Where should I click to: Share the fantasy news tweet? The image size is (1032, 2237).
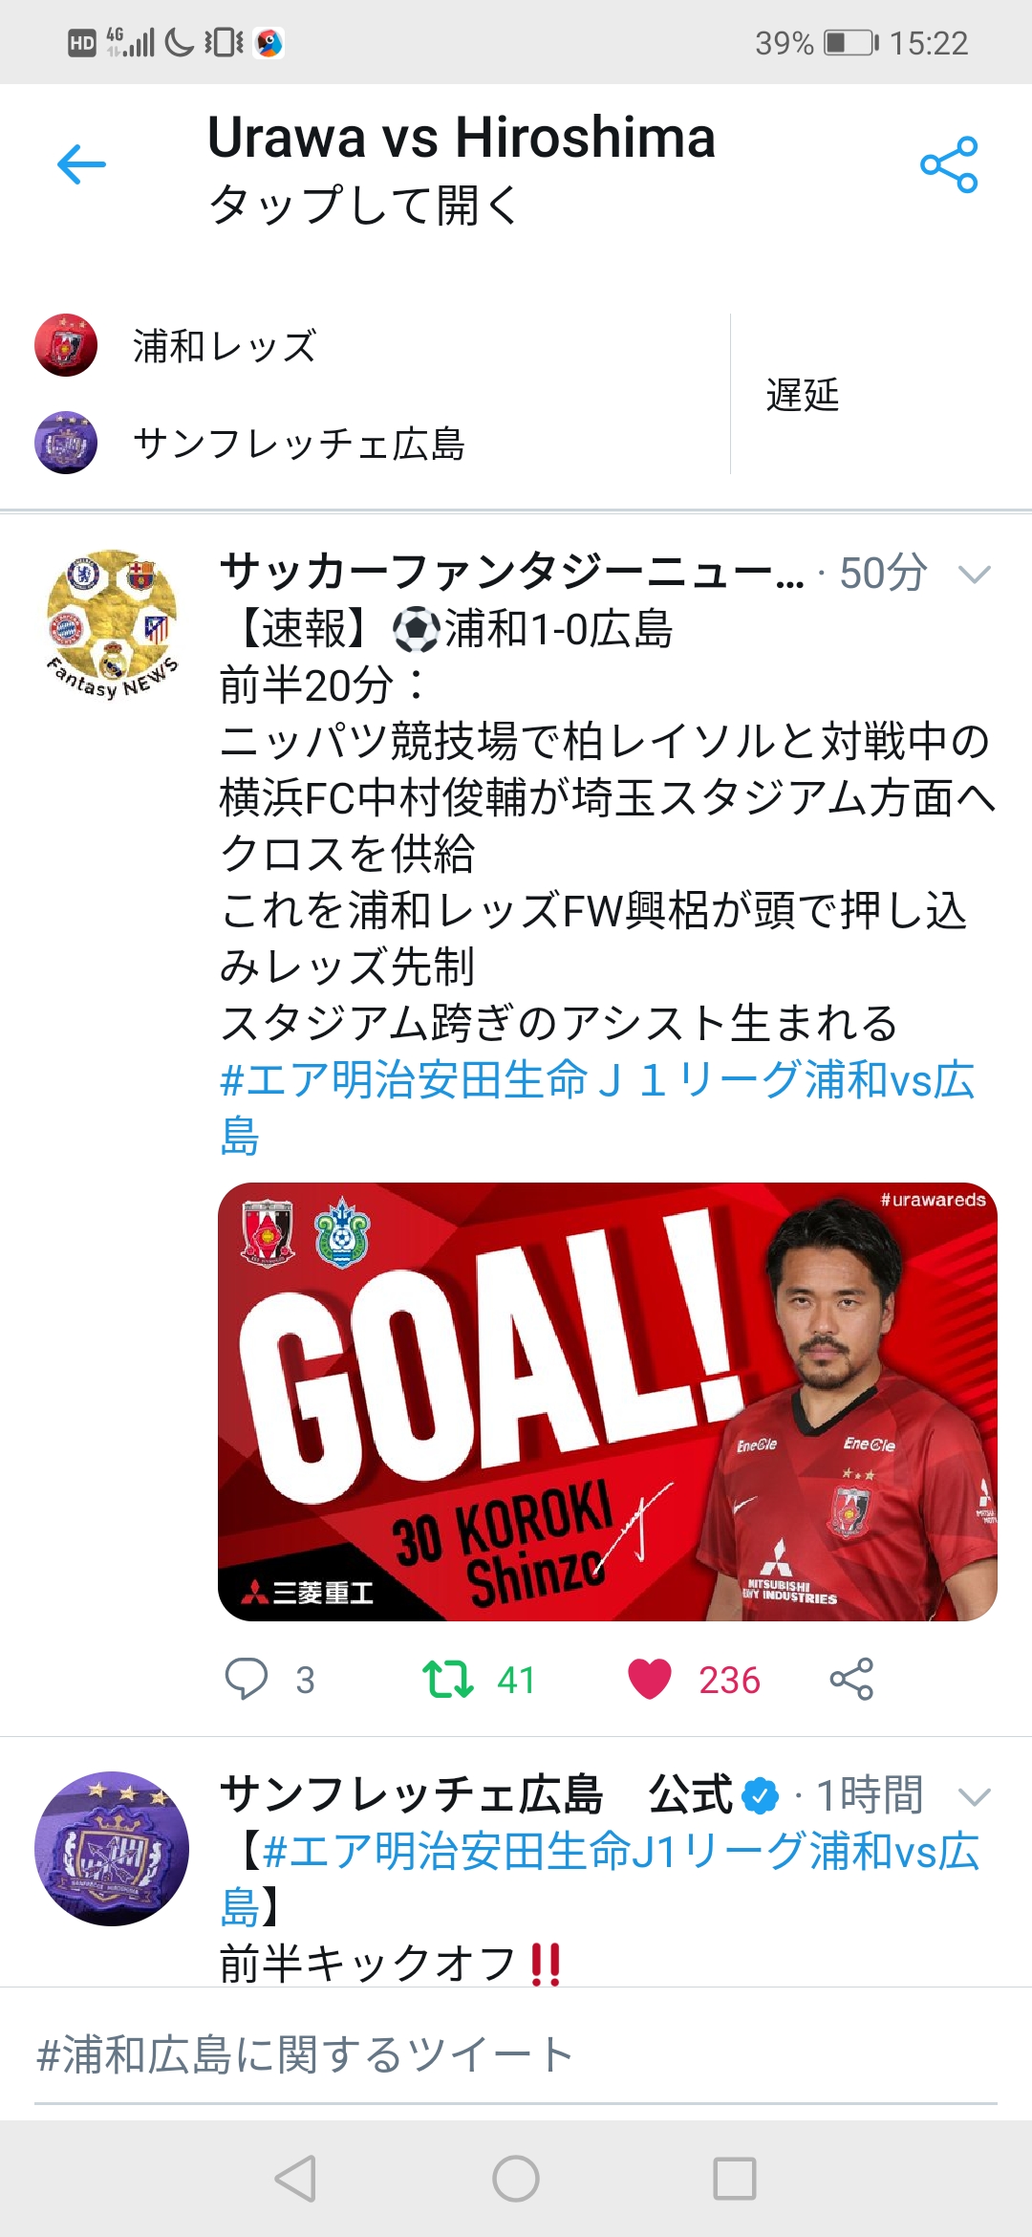point(851,1679)
